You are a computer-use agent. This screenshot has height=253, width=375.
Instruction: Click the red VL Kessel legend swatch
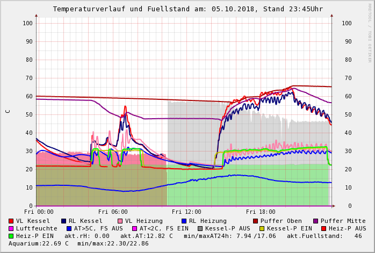[11, 221]
